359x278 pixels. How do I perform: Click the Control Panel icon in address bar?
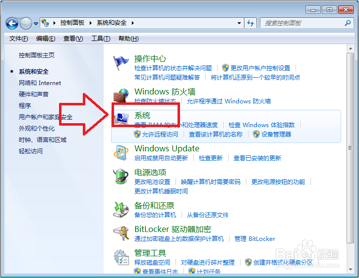tap(45, 23)
